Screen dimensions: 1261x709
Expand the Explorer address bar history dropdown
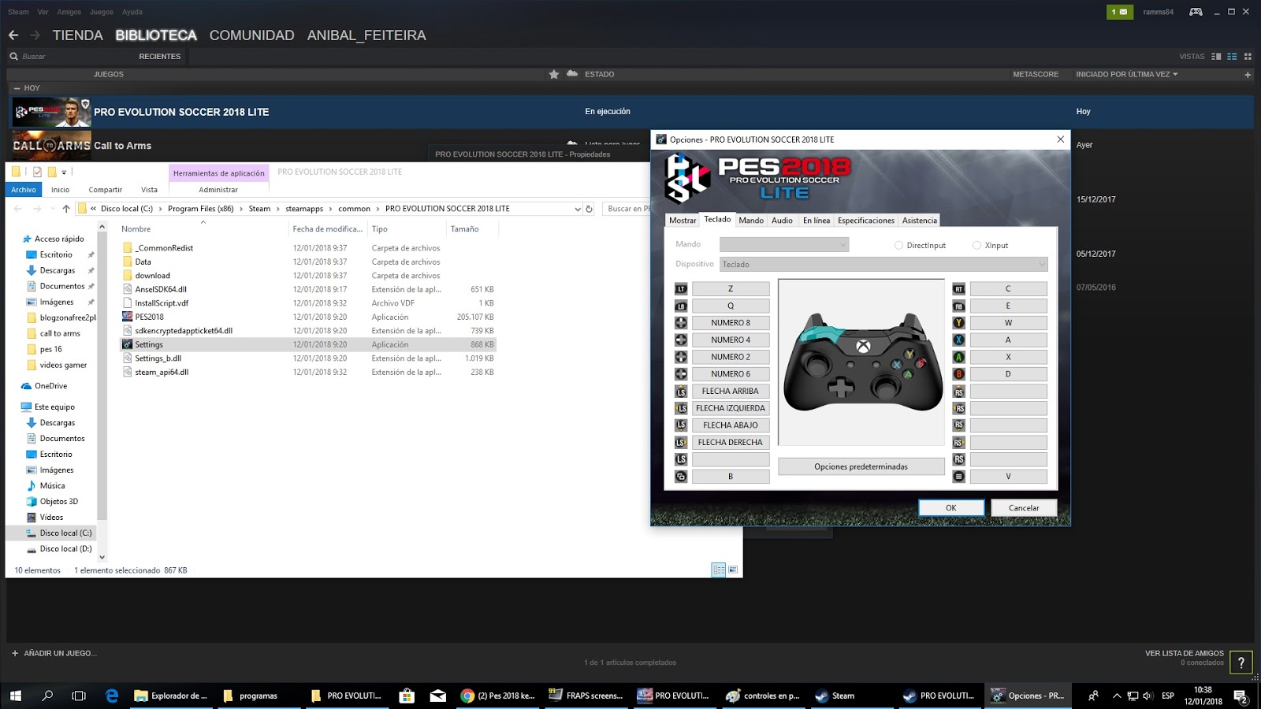(x=578, y=209)
